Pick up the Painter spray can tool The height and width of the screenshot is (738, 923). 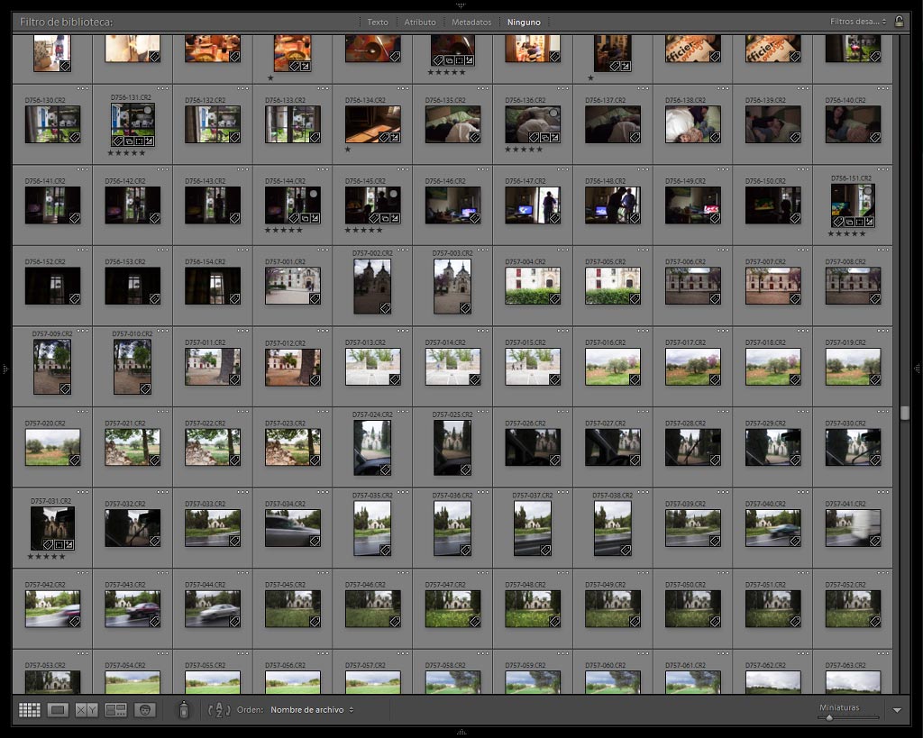pos(184,710)
